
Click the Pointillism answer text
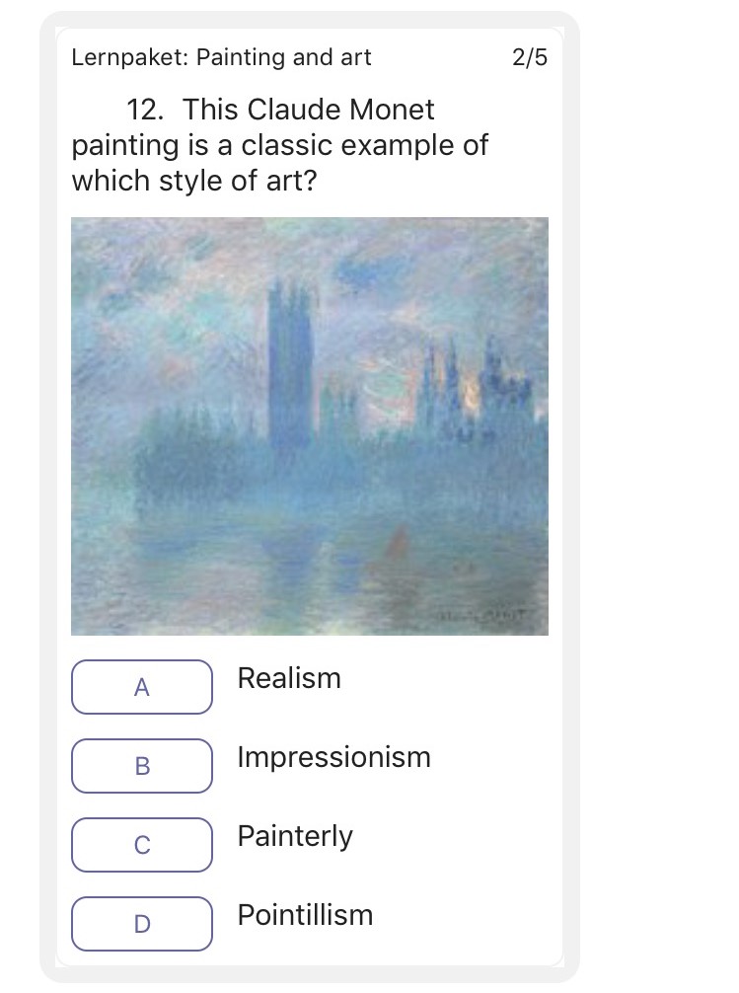point(305,916)
